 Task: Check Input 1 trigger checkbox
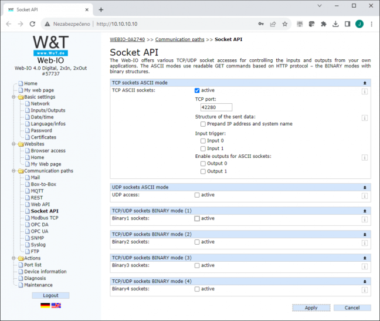[203, 148]
